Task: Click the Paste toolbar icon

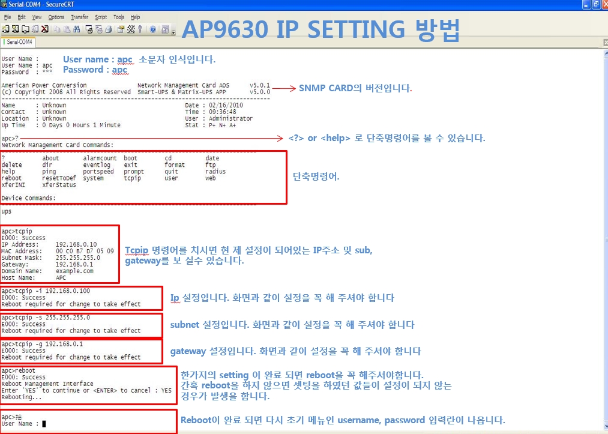Action: click(x=67, y=29)
